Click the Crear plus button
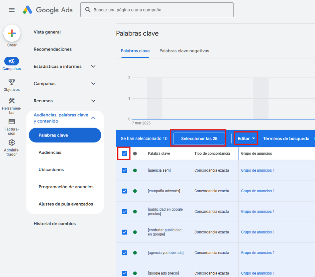 (x=12, y=33)
